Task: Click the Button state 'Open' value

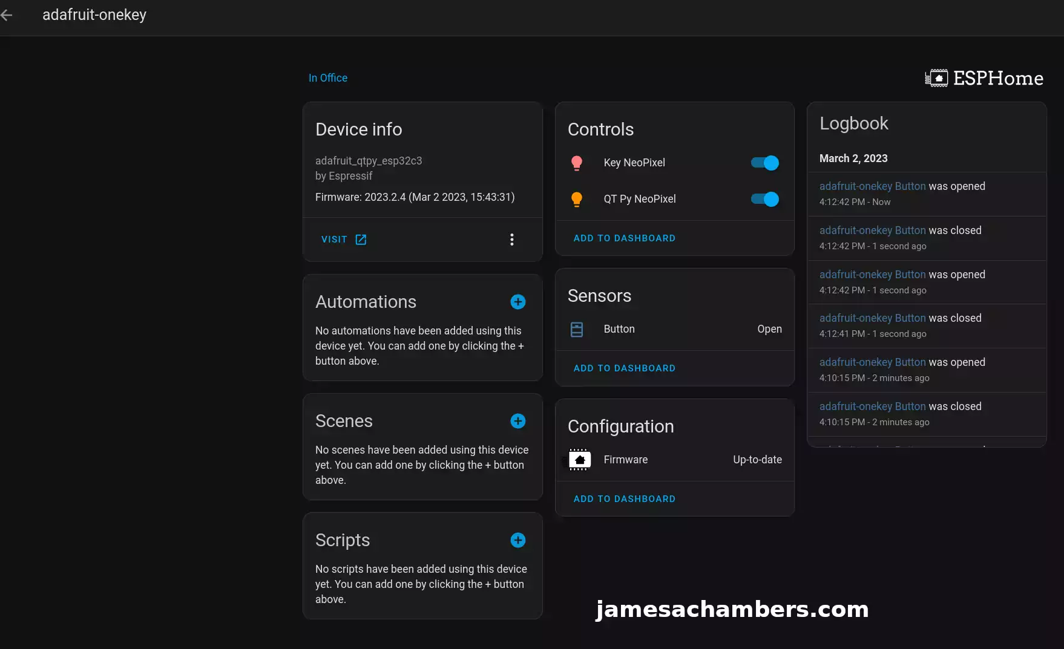Action: tap(769, 329)
